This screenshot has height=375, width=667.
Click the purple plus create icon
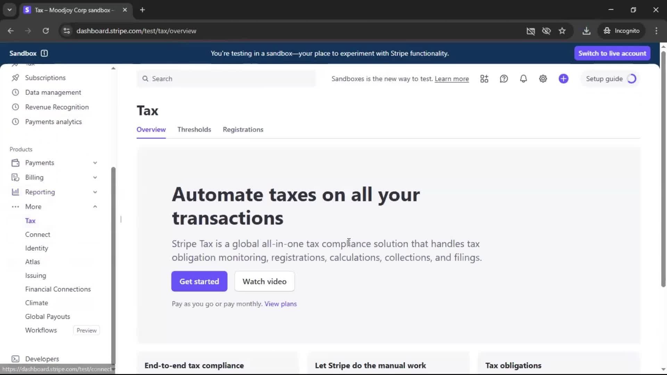563,79
